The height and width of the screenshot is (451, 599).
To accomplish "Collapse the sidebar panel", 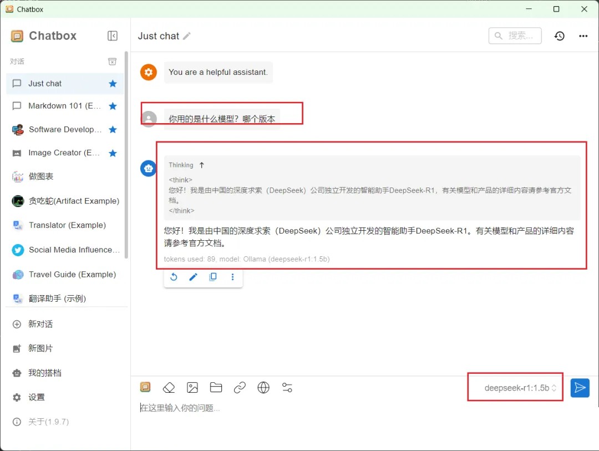I will pos(112,36).
